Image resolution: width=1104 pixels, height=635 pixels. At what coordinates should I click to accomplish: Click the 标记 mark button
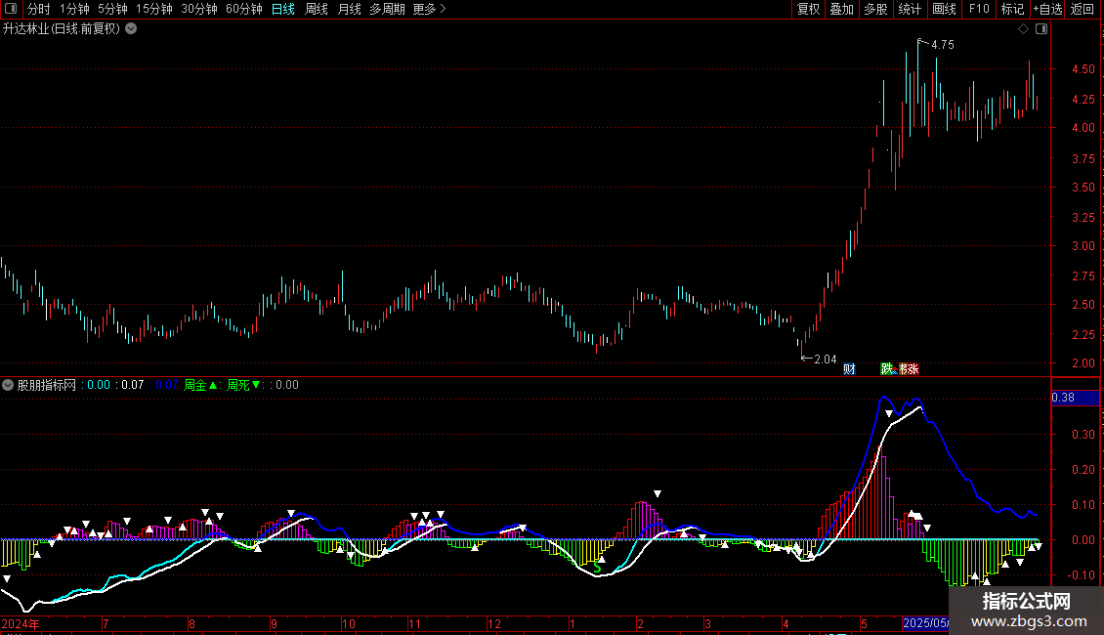click(x=1012, y=9)
